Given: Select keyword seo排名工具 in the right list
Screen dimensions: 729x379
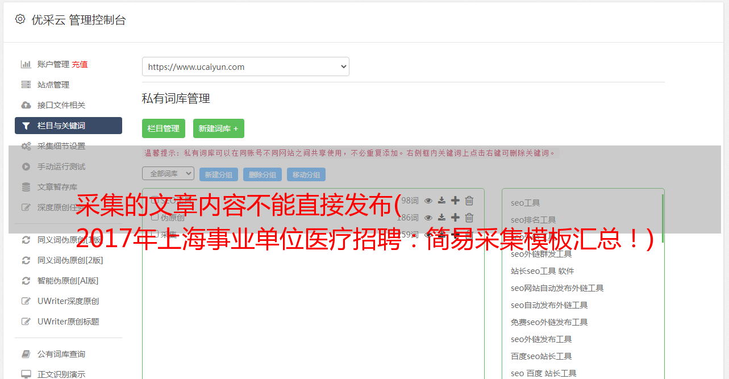Looking at the screenshot, I should (534, 220).
